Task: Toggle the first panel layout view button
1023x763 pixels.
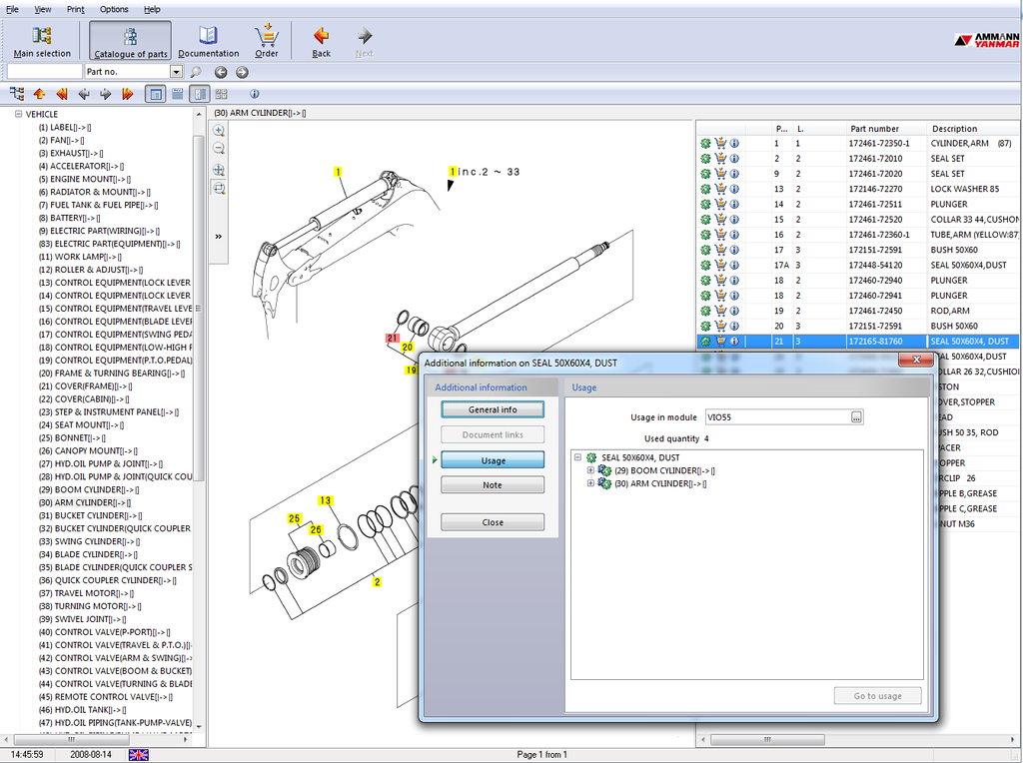Action: click(155, 94)
